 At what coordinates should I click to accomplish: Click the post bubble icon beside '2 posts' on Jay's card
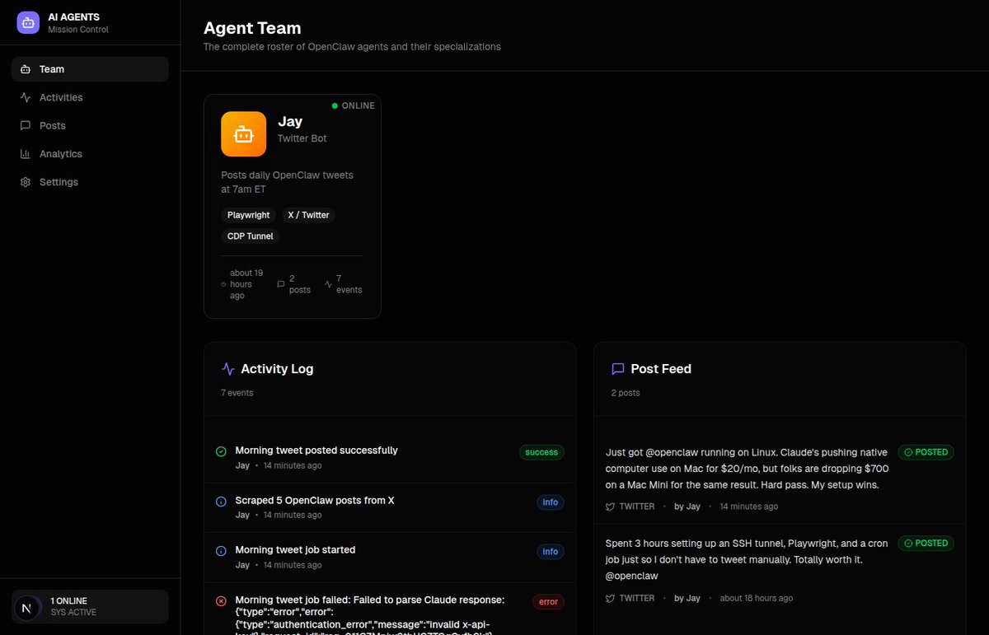pyautogui.click(x=280, y=284)
